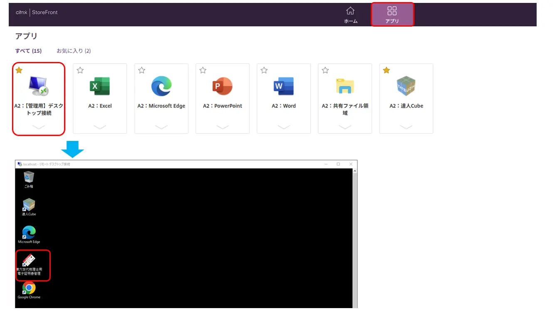This screenshot has height=316, width=557.
Task: Open Microsoft Edge shortcut on remote desktop
Action: (x=29, y=235)
